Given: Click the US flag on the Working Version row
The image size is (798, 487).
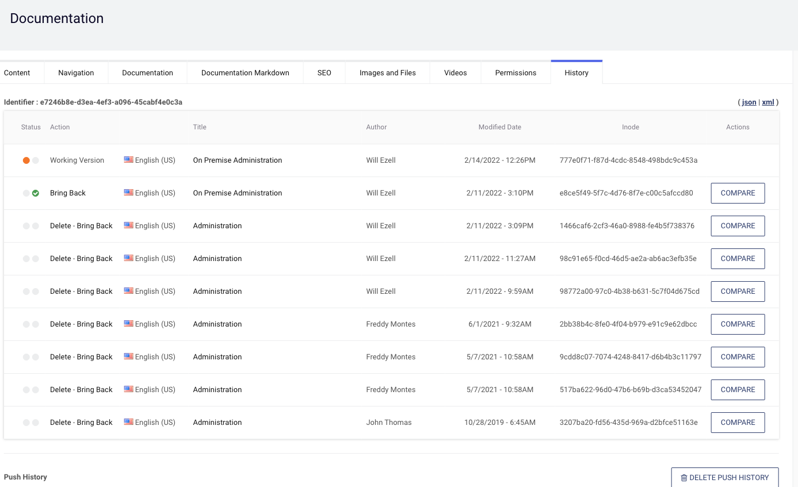Looking at the screenshot, I should (128, 160).
